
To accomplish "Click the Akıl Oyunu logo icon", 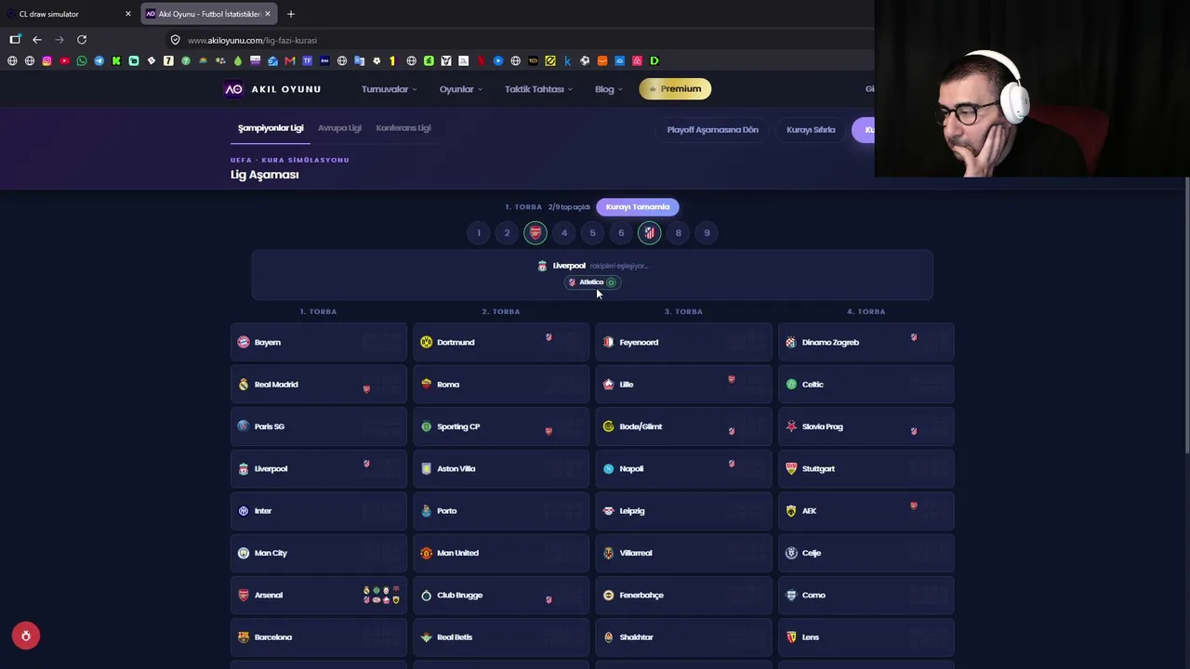I will tap(233, 89).
